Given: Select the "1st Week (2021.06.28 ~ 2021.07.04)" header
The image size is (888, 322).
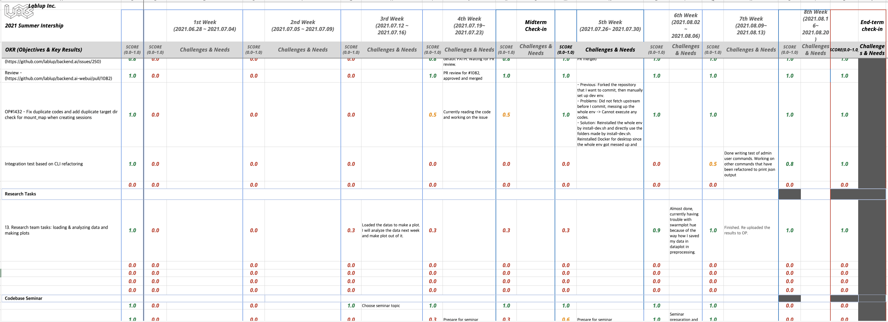Looking at the screenshot, I should coord(205,25).
